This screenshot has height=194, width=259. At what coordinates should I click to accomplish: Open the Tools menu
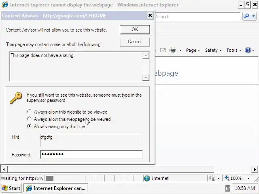(x=234, y=50)
